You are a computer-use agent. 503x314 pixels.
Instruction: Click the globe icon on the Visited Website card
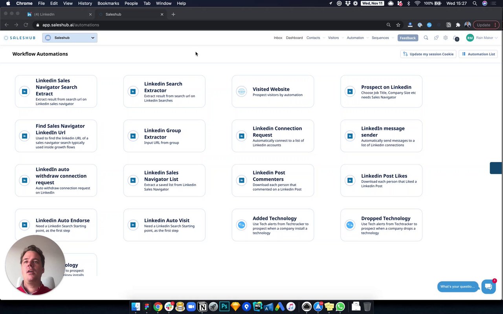tap(241, 91)
